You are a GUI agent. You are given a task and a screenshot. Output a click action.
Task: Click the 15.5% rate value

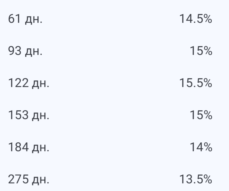click(195, 84)
